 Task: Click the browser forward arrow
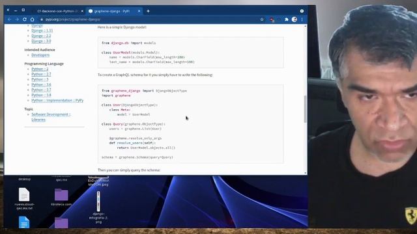(x=17, y=19)
